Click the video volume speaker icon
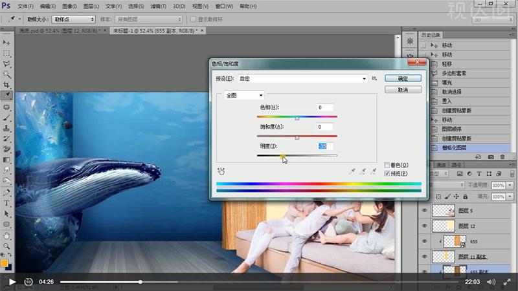This screenshot has width=518, height=291. click(x=491, y=282)
